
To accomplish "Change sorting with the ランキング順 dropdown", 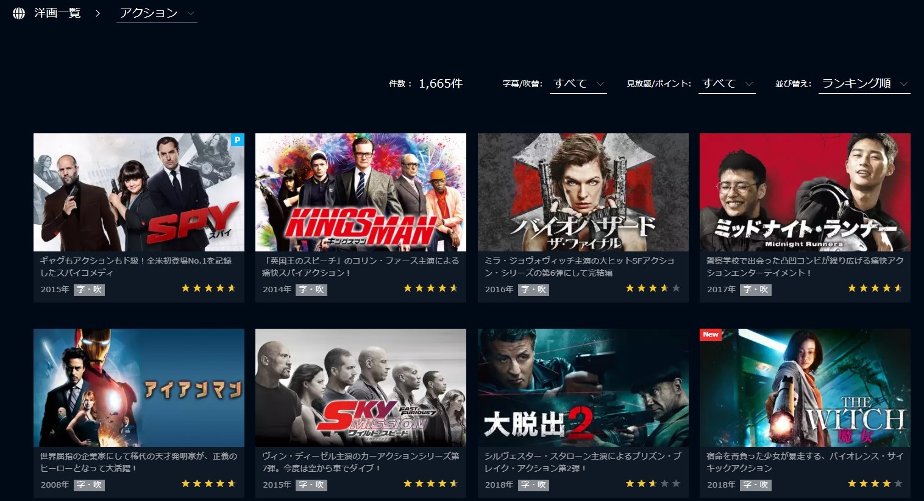I will (865, 84).
